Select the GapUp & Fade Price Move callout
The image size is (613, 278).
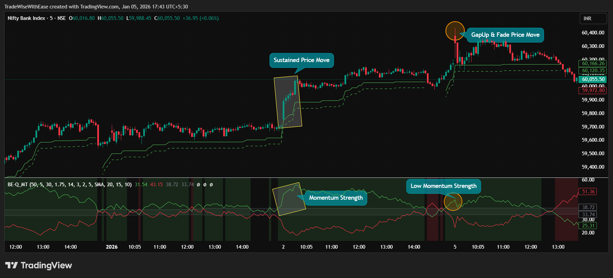coord(505,35)
